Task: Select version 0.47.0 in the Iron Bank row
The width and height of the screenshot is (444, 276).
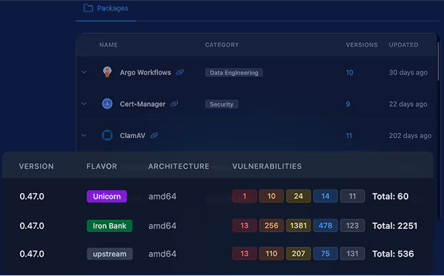Action: point(31,226)
